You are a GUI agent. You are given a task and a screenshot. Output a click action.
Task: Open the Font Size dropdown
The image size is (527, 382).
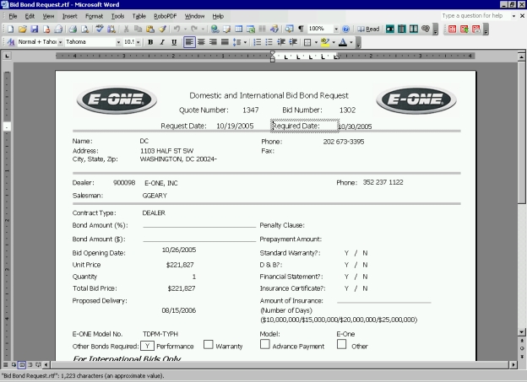[139, 42]
